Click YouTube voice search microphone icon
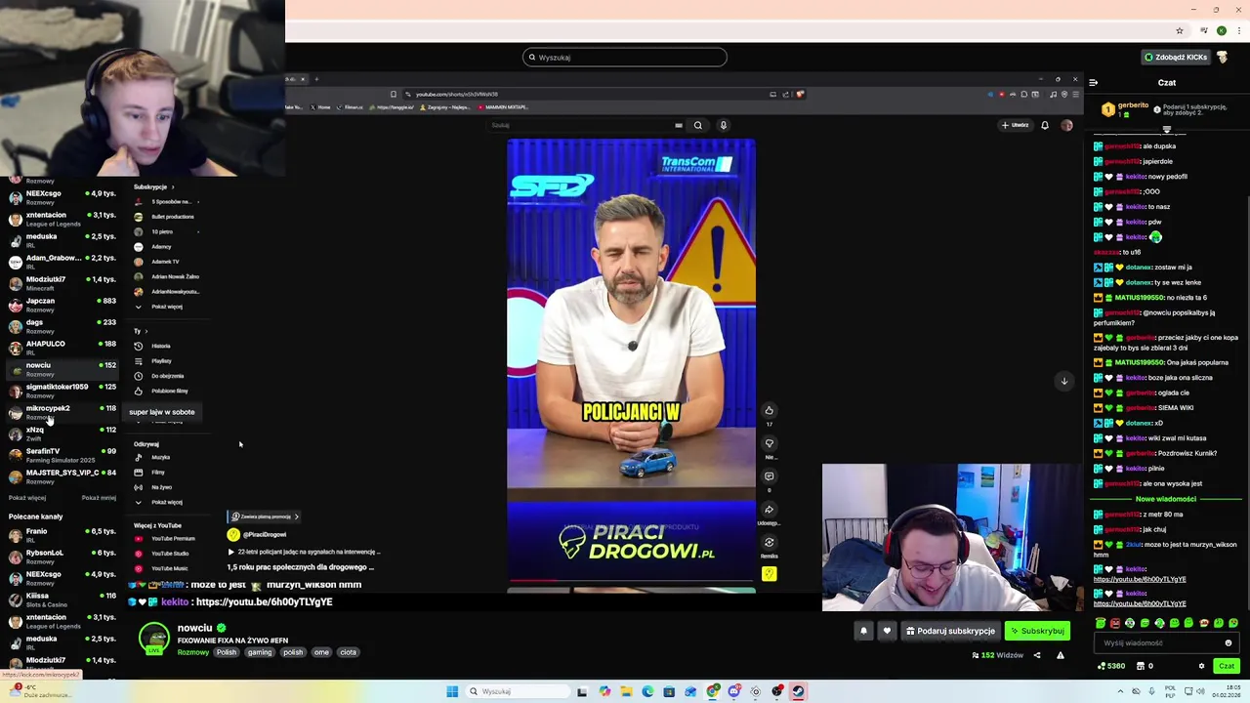 724,125
